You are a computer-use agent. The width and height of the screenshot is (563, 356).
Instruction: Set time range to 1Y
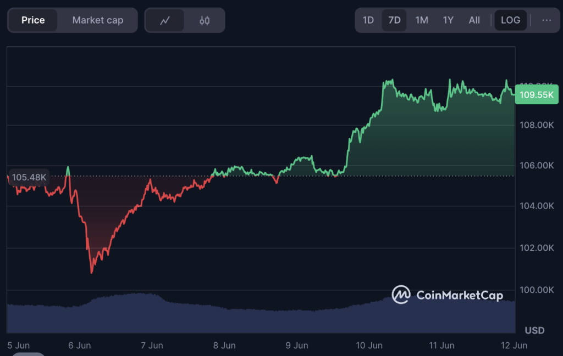pos(448,20)
